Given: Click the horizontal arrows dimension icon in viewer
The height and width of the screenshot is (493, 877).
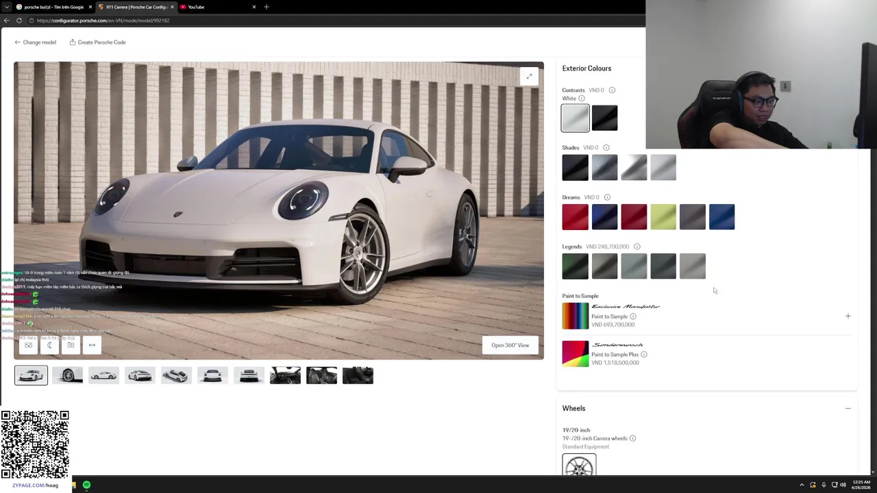Looking at the screenshot, I should [x=92, y=345].
